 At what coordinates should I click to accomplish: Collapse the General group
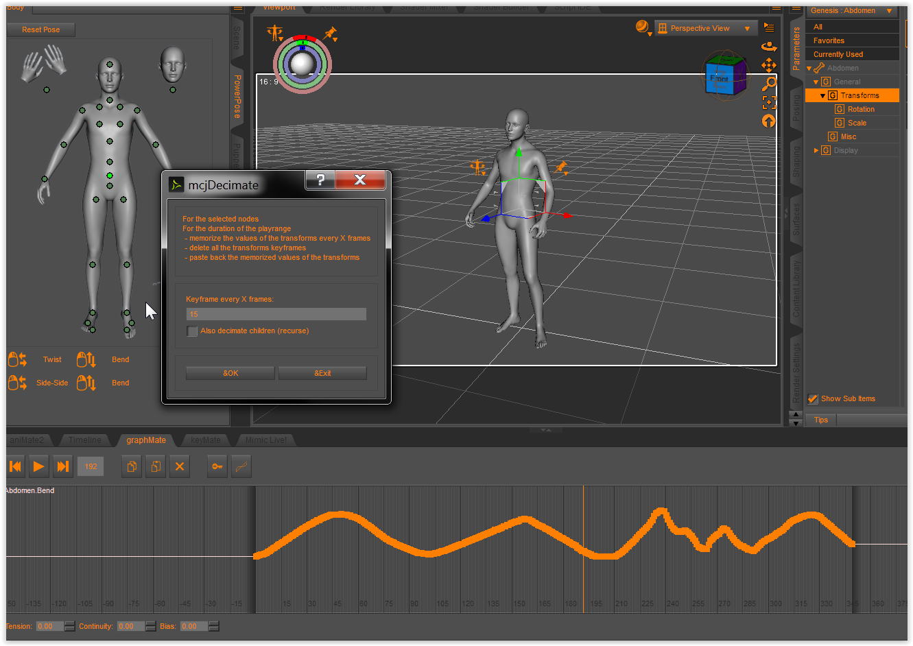(x=816, y=82)
